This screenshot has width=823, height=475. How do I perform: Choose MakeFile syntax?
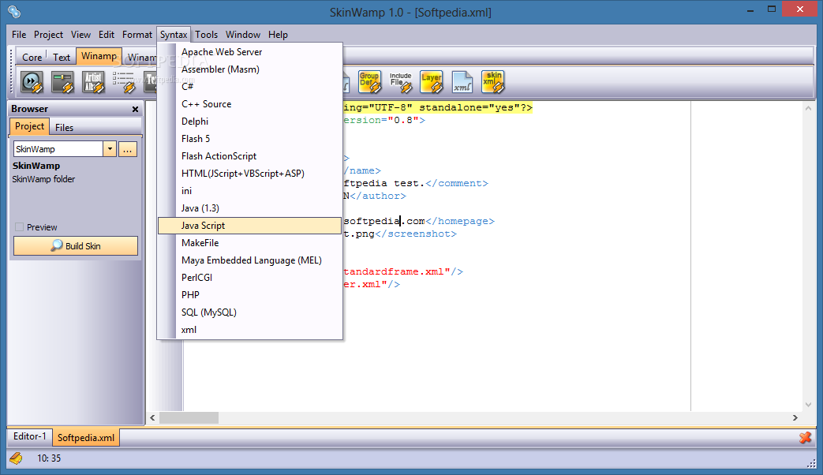250,242
